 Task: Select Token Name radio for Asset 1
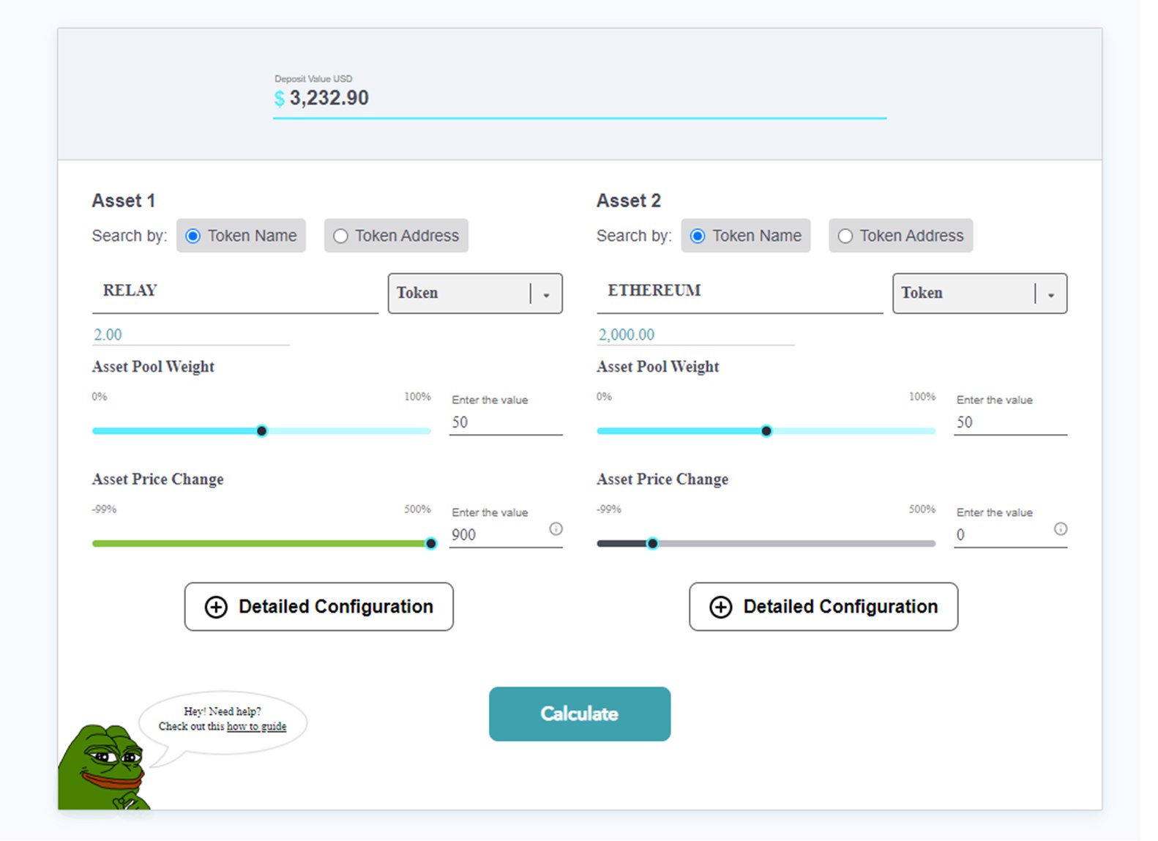(241, 236)
